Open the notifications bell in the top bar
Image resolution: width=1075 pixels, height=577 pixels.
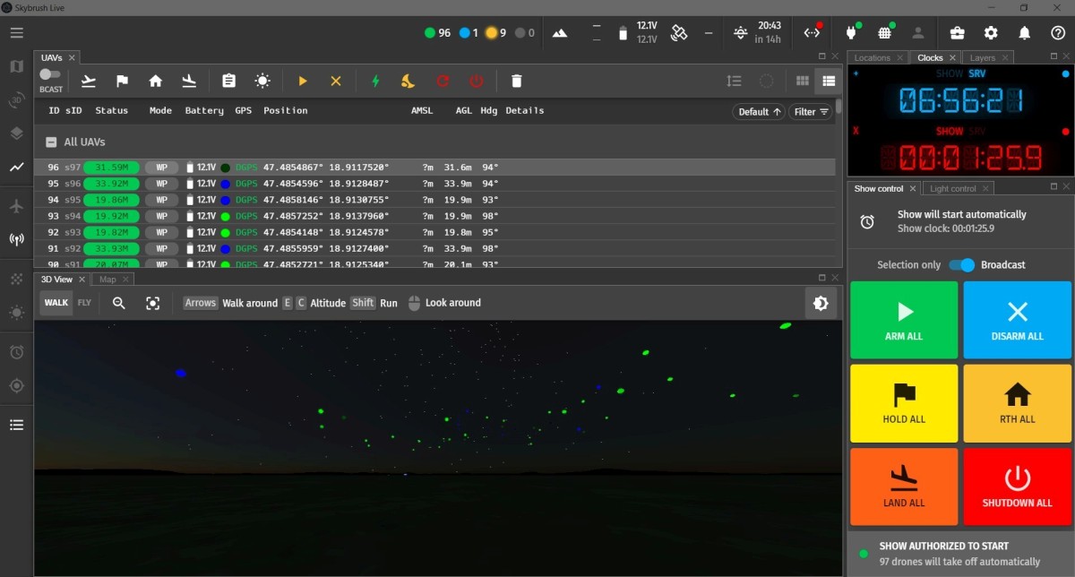click(1022, 32)
